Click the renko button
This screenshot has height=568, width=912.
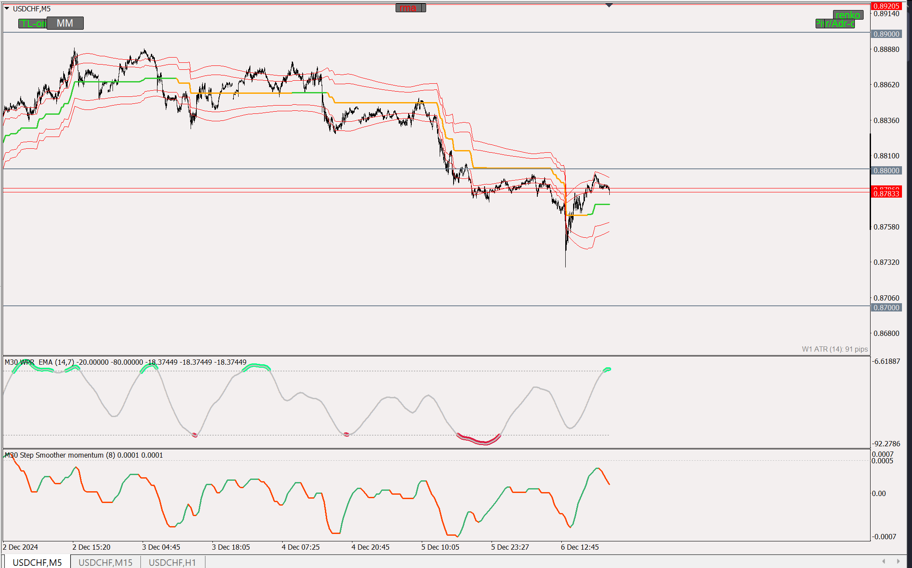coord(847,15)
